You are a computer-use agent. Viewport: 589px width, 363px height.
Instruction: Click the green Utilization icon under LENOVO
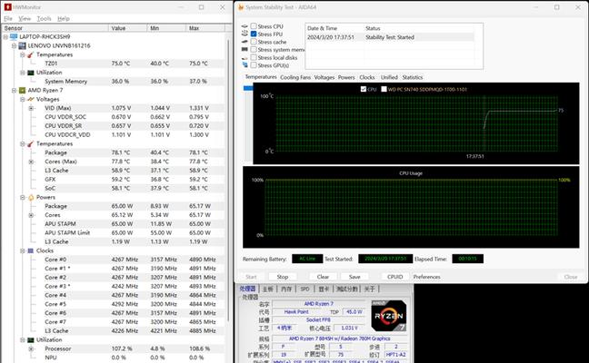coord(31,73)
